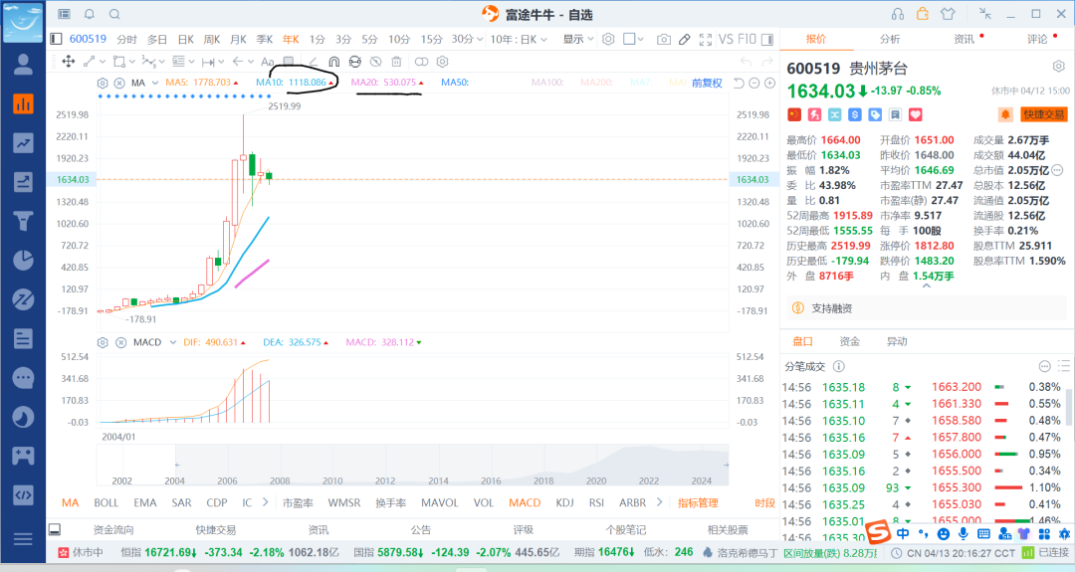The width and height of the screenshot is (1075, 572).
Task: Expand the MA indicator dropdown arrow
Action: point(155,83)
